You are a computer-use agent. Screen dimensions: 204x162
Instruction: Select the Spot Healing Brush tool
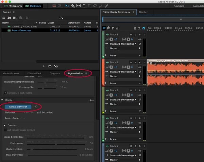pyautogui.click(x=106, y=6)
